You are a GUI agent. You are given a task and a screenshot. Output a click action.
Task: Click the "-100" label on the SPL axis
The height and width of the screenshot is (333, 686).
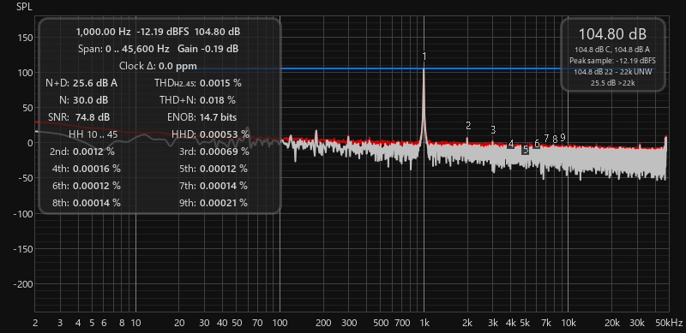pyautogui.click(x=22, y=214)
